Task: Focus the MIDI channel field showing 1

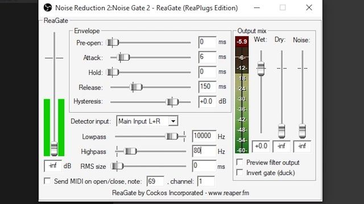Action: pos(206,181)
